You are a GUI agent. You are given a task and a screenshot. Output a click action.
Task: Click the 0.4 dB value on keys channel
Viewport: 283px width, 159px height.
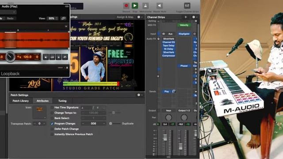165,124
